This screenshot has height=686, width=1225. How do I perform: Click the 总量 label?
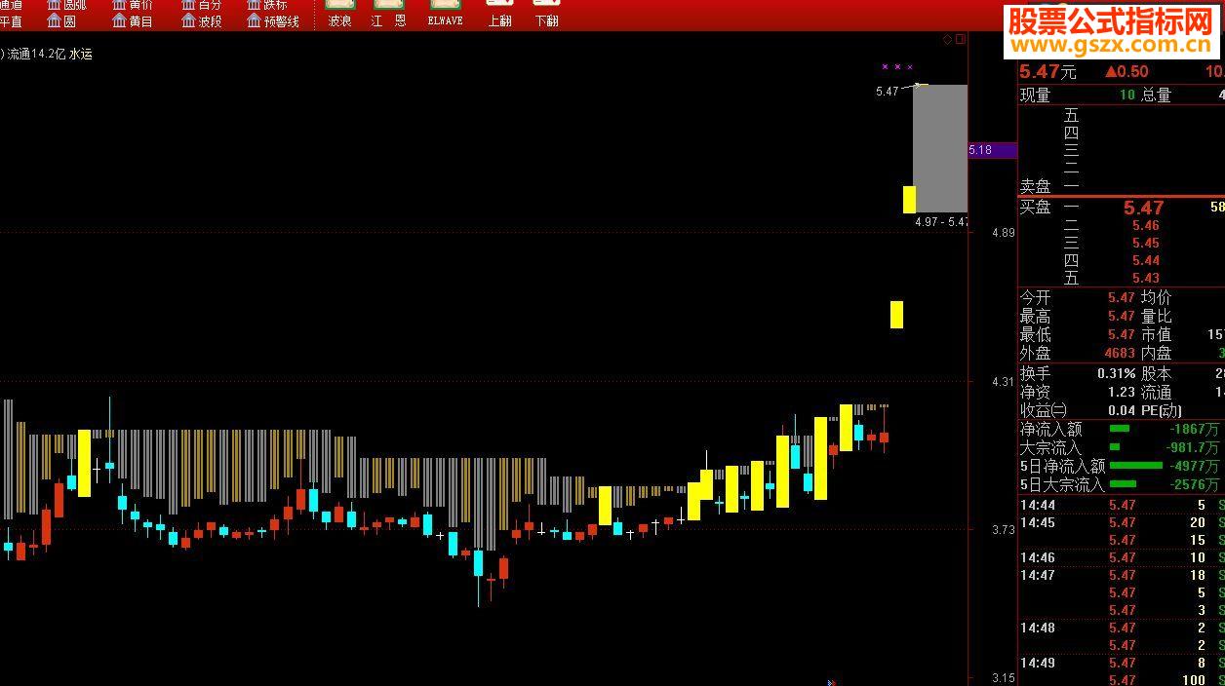pos(1156,95)
